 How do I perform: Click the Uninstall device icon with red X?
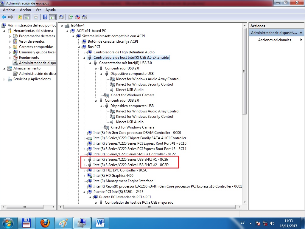(x=77, y=17)
